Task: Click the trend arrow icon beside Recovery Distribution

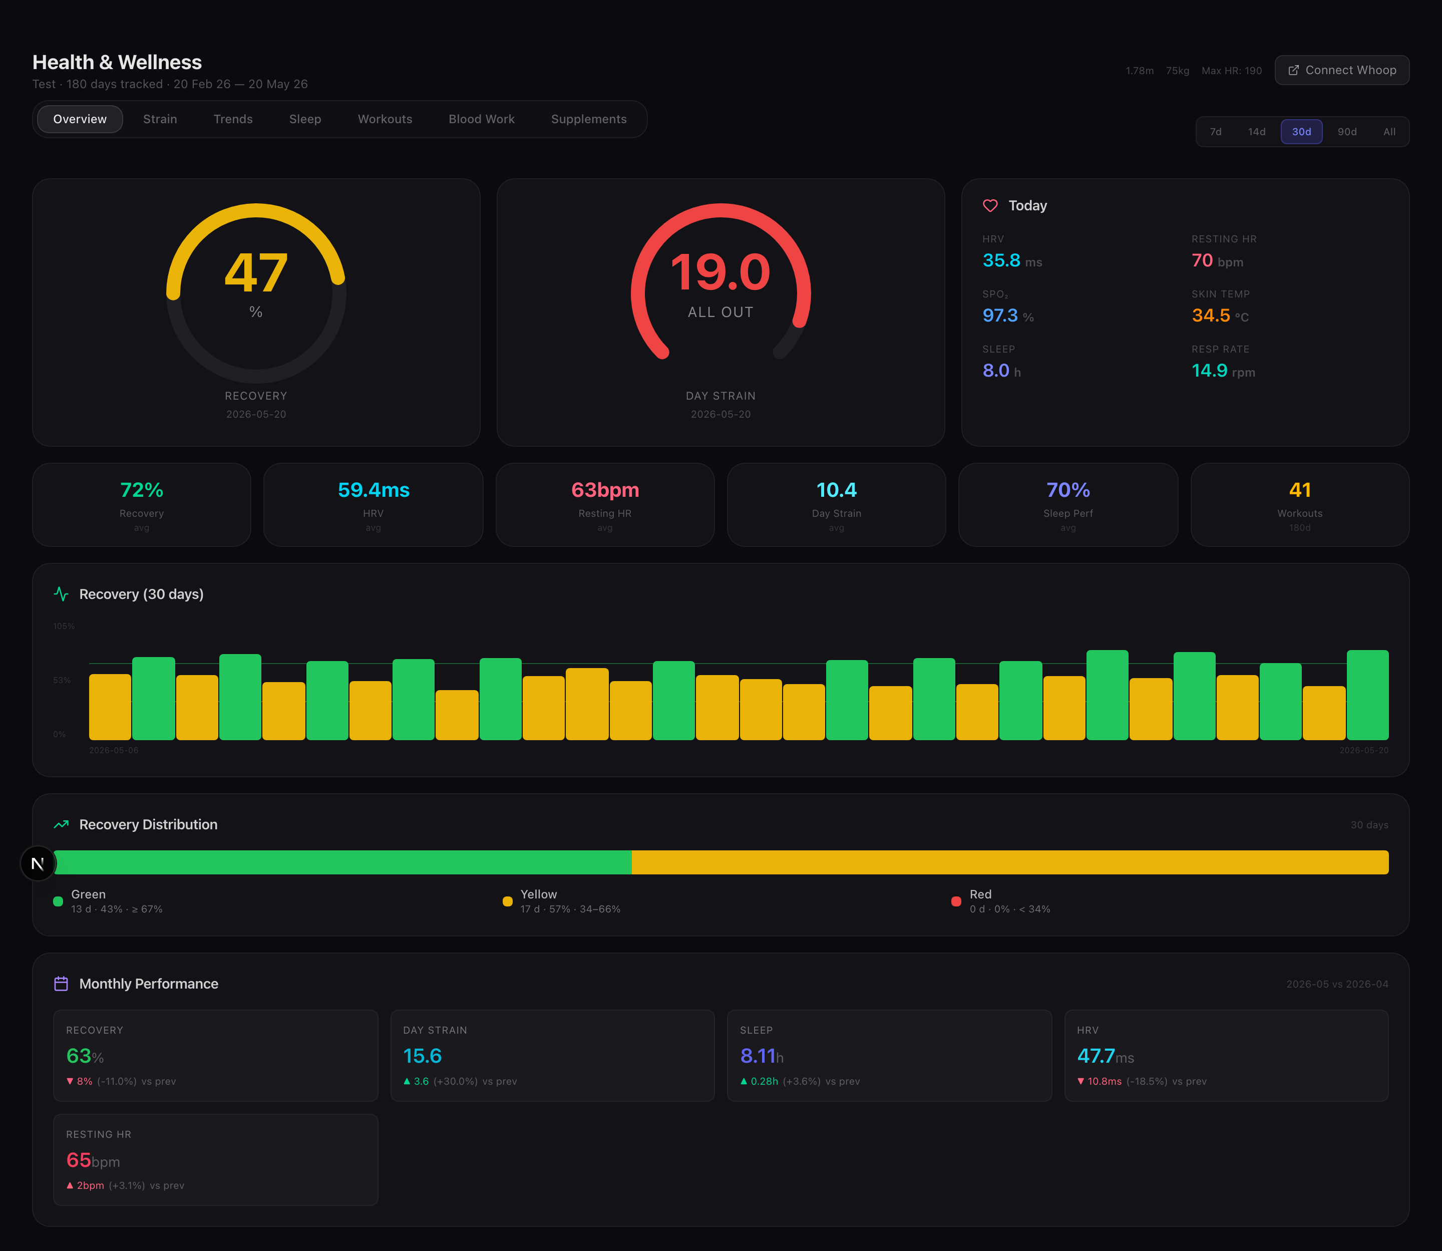Action: click(62, 824)
